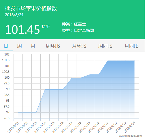Switch to the 周 weekly tab

click(19, 46)
